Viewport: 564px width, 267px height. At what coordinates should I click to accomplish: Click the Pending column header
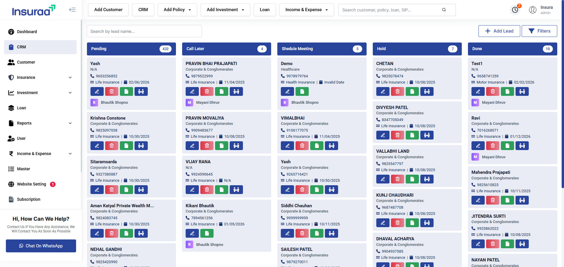coord(131,49)
